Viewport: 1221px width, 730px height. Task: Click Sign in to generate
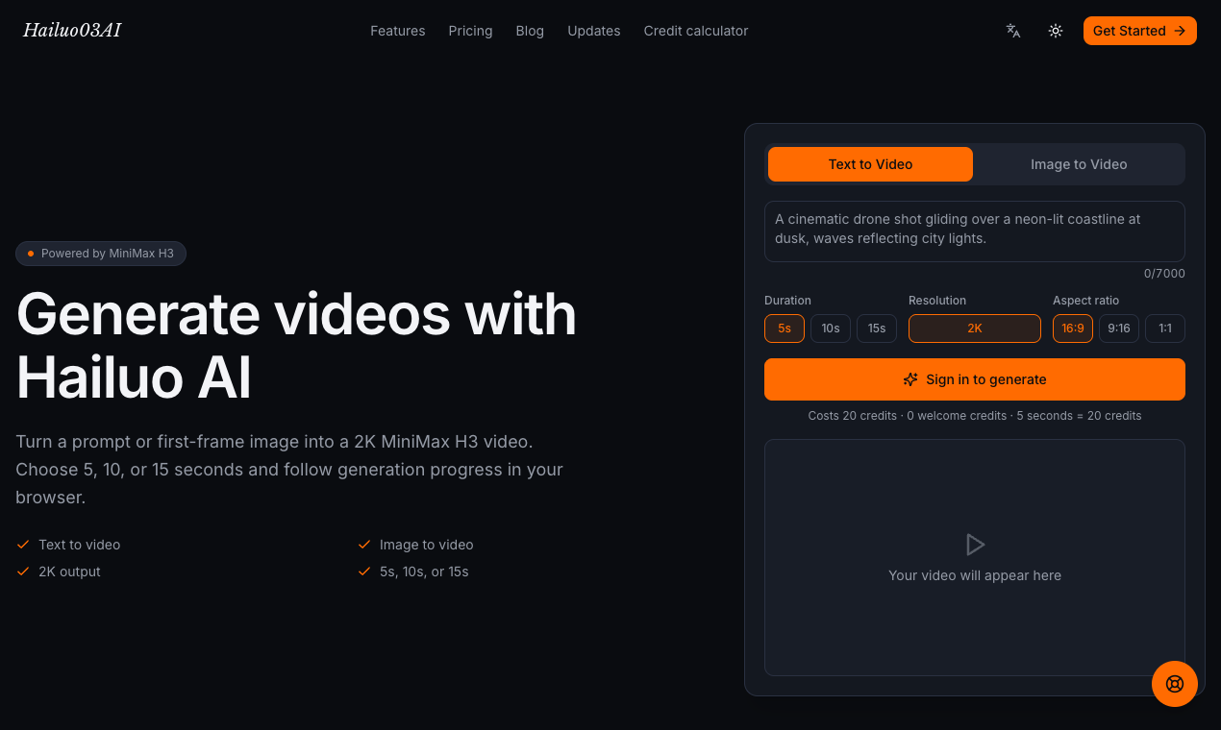click(x=975, y=379)
